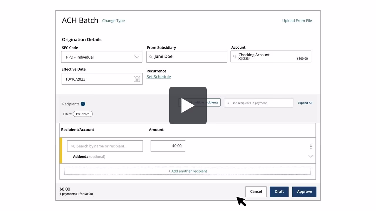The width and height of the screenshot is (376, 211).
Task: Click Expand All recipients
Action: (x=305, y=103)
